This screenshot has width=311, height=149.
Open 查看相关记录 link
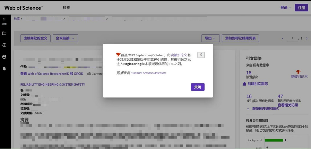click(288, 105)
